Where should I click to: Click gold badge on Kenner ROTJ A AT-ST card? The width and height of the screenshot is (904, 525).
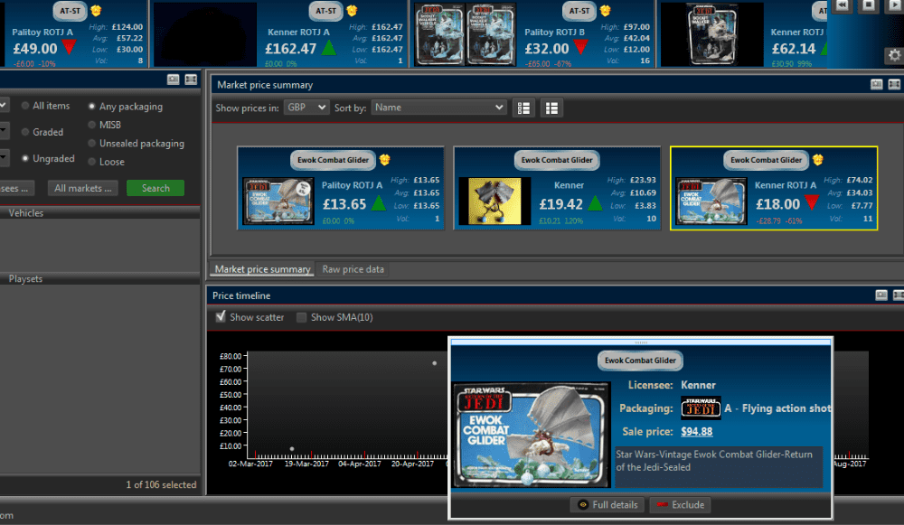click(353, 10)
